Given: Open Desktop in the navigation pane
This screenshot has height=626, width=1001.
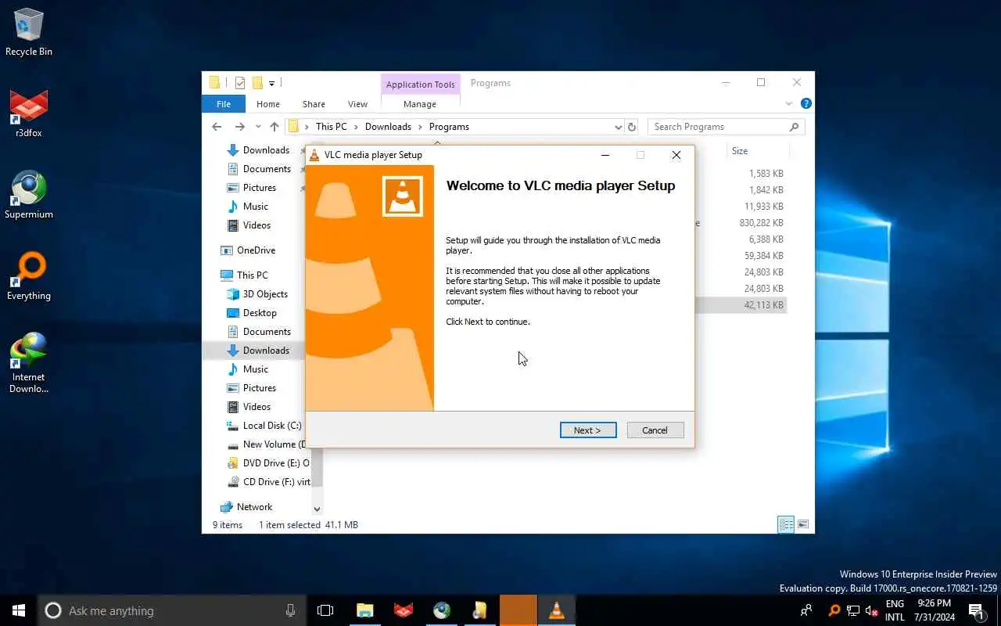Looking at the screenshot, I should coord(260,313).
